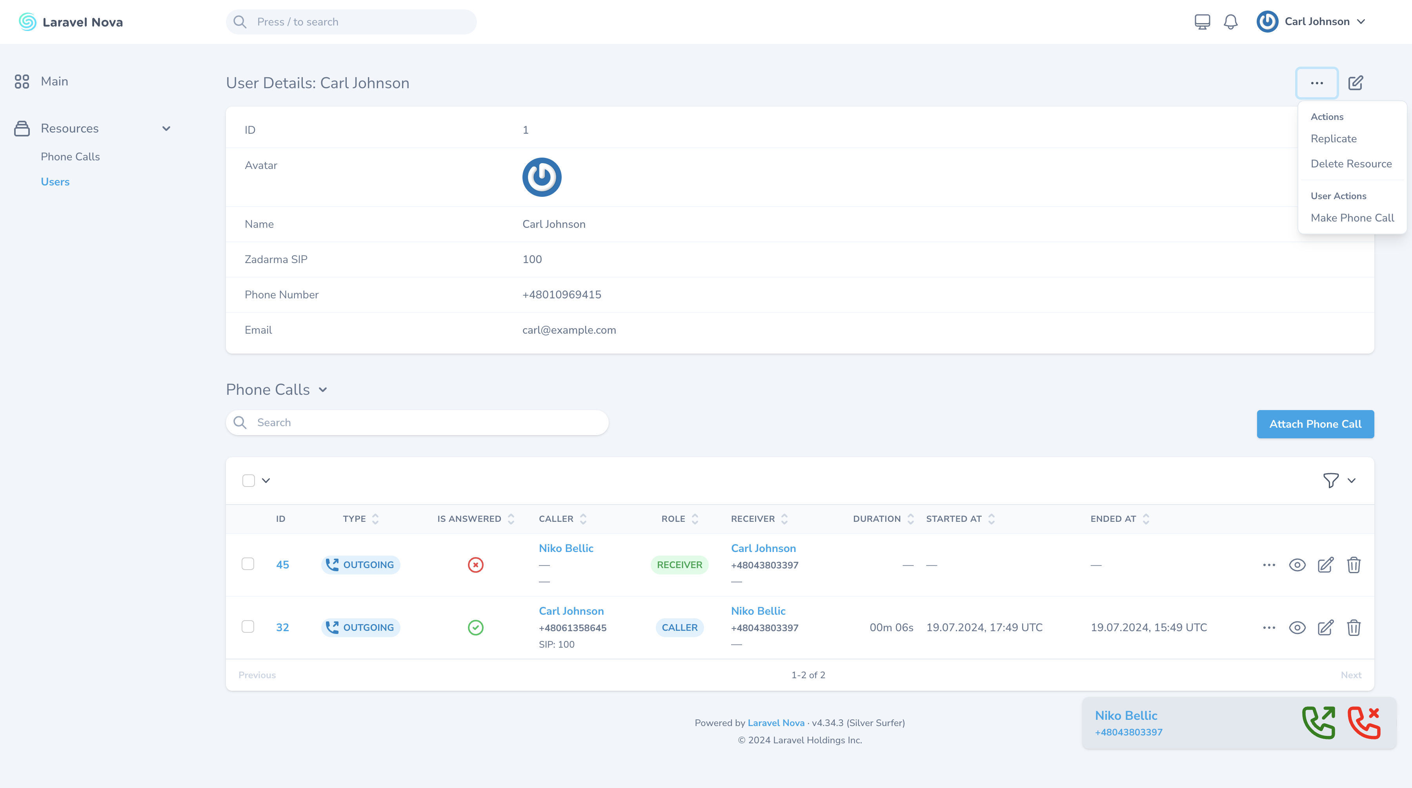Decline the call with the red phone icon
The width and height of the screenshot is (1412, 788).
click(x=1364, y=723)
